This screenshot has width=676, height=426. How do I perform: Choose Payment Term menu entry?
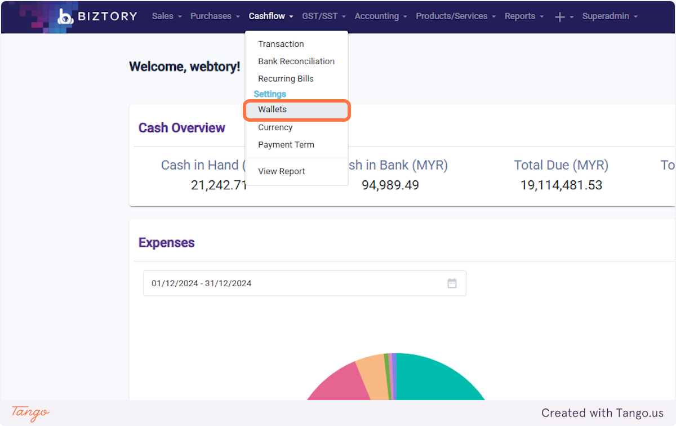296,145
